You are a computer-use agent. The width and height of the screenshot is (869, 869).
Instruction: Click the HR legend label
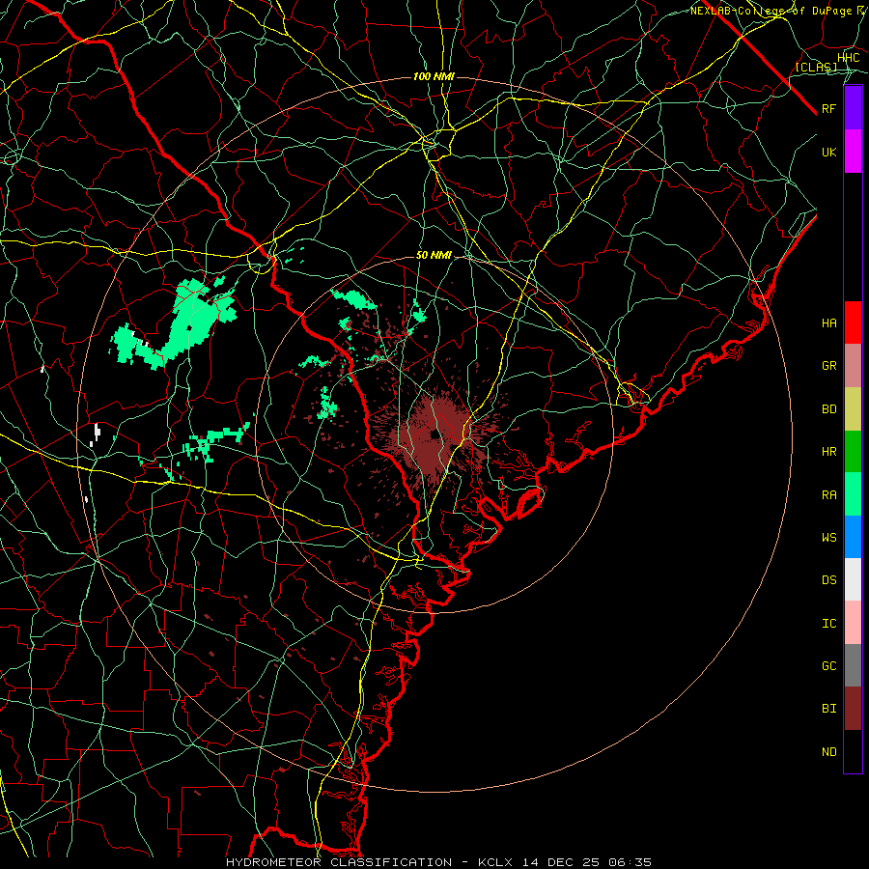pyautogui.click(x=829, y=452)
